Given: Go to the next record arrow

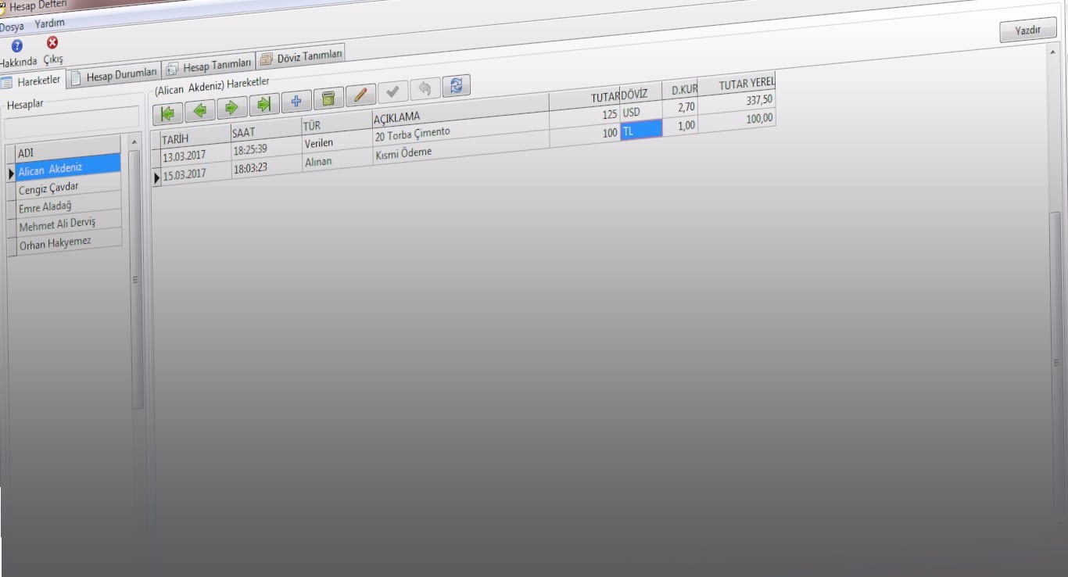Looking at the screenshot, I should coord(231,107).
